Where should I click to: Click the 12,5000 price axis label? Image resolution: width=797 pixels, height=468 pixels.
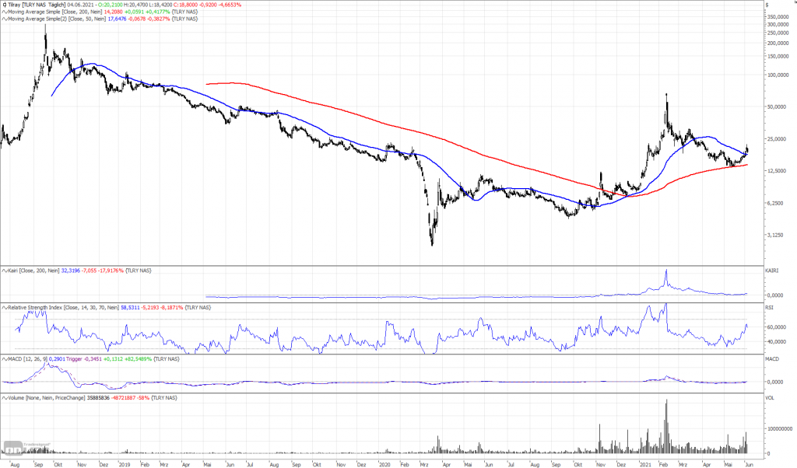[x=778, y=171]
